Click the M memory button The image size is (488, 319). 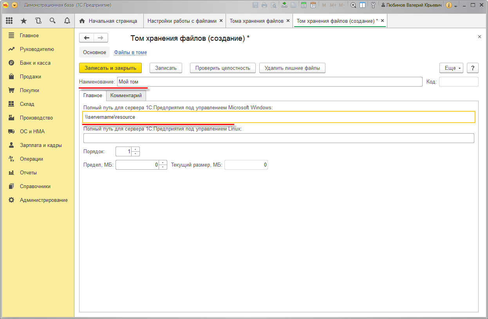[x=324, y=5]
